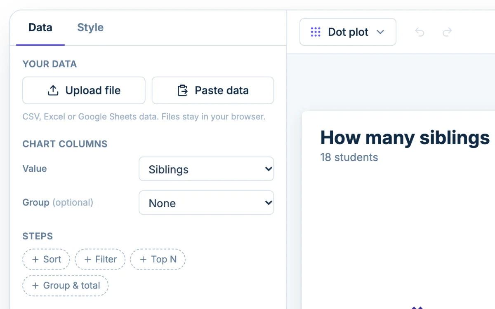Click the Paste data button
The width and height of the screenshot is (495, 309).
[x=213, y=90]
